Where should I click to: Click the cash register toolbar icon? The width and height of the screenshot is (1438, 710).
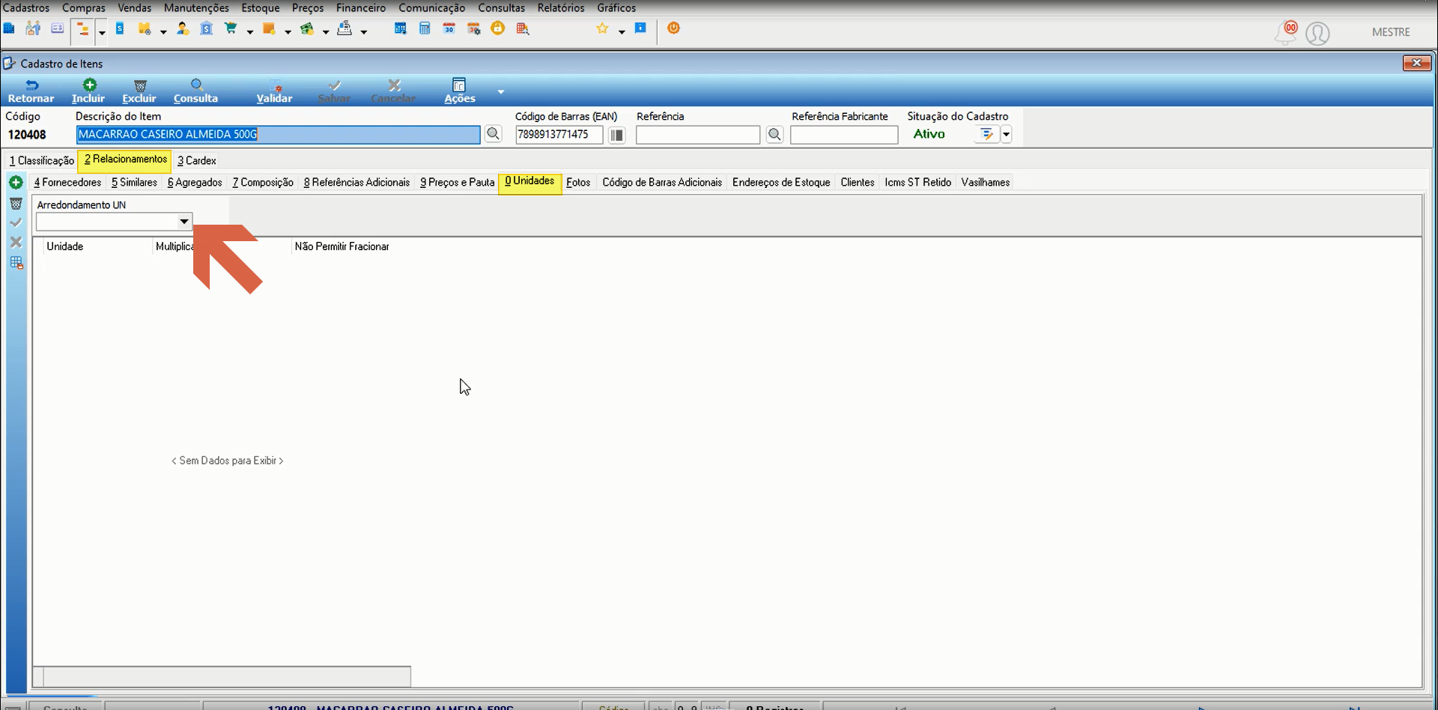(345, 28)
